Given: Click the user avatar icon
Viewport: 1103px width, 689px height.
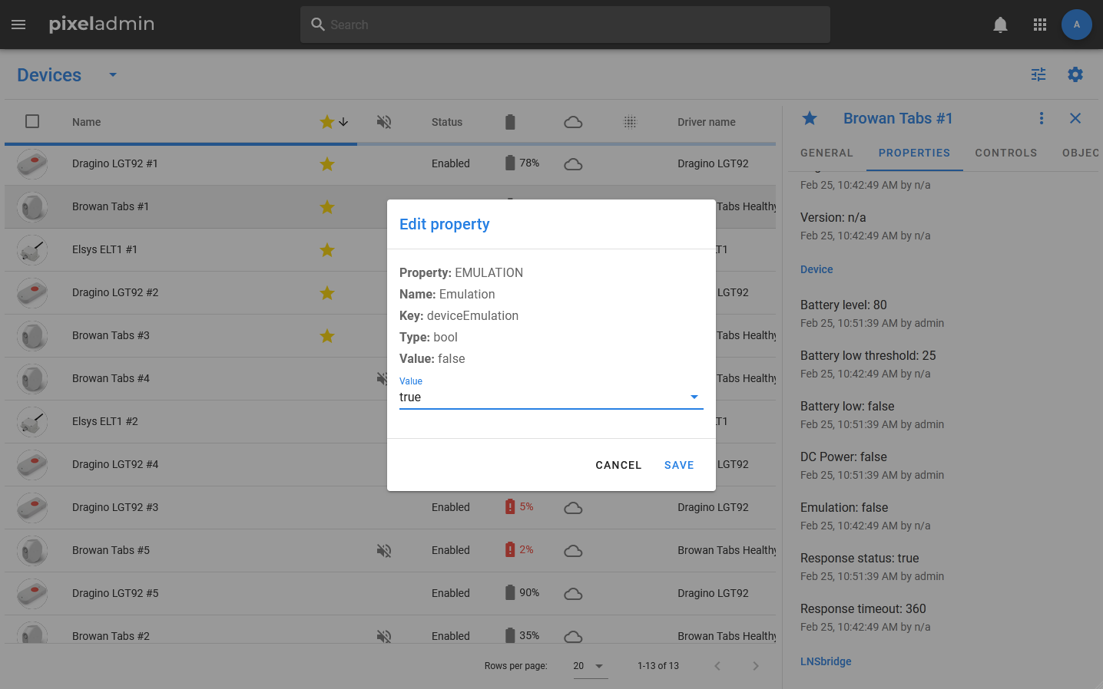Looking at the screenshot, I should [1076, 25].
